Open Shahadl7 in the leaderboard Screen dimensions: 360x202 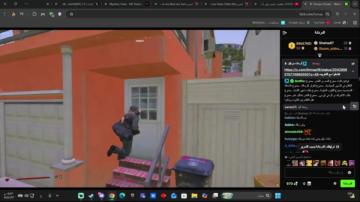tap(326, 43)
